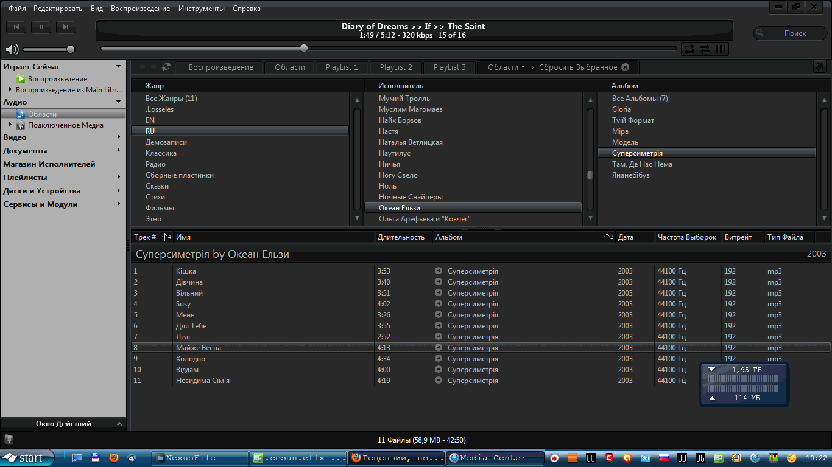
Task: Click the up arrow on memory widget
Action: coord(711,398)
